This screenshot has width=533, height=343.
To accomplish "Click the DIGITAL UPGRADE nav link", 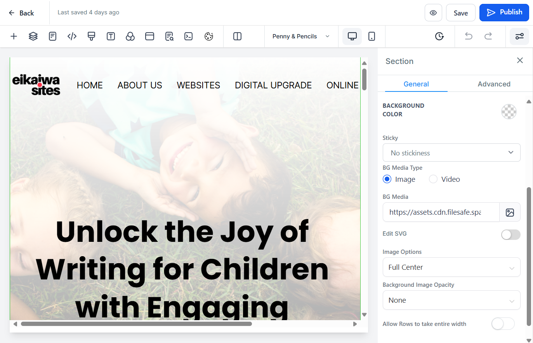I will coord(273,85).
